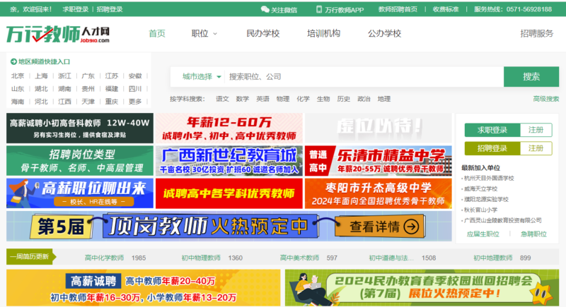The height and width of the screenshot is (307, 566).
Task: Open the 广西新世纪教育城 banner ad
Action: (229, 161)
